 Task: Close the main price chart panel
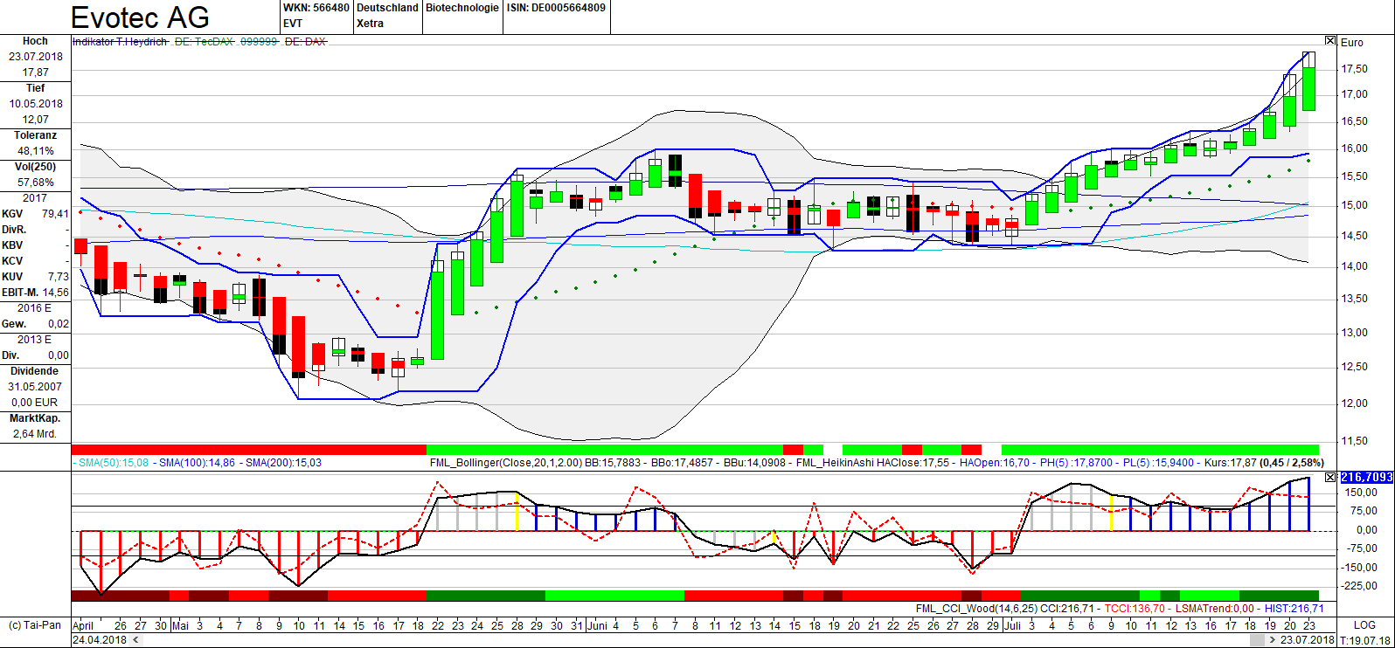[x=1330, y=41]
